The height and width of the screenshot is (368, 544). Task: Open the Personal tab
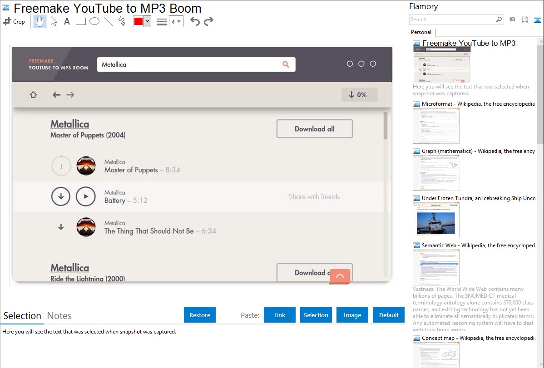click(x=421, y=32)
